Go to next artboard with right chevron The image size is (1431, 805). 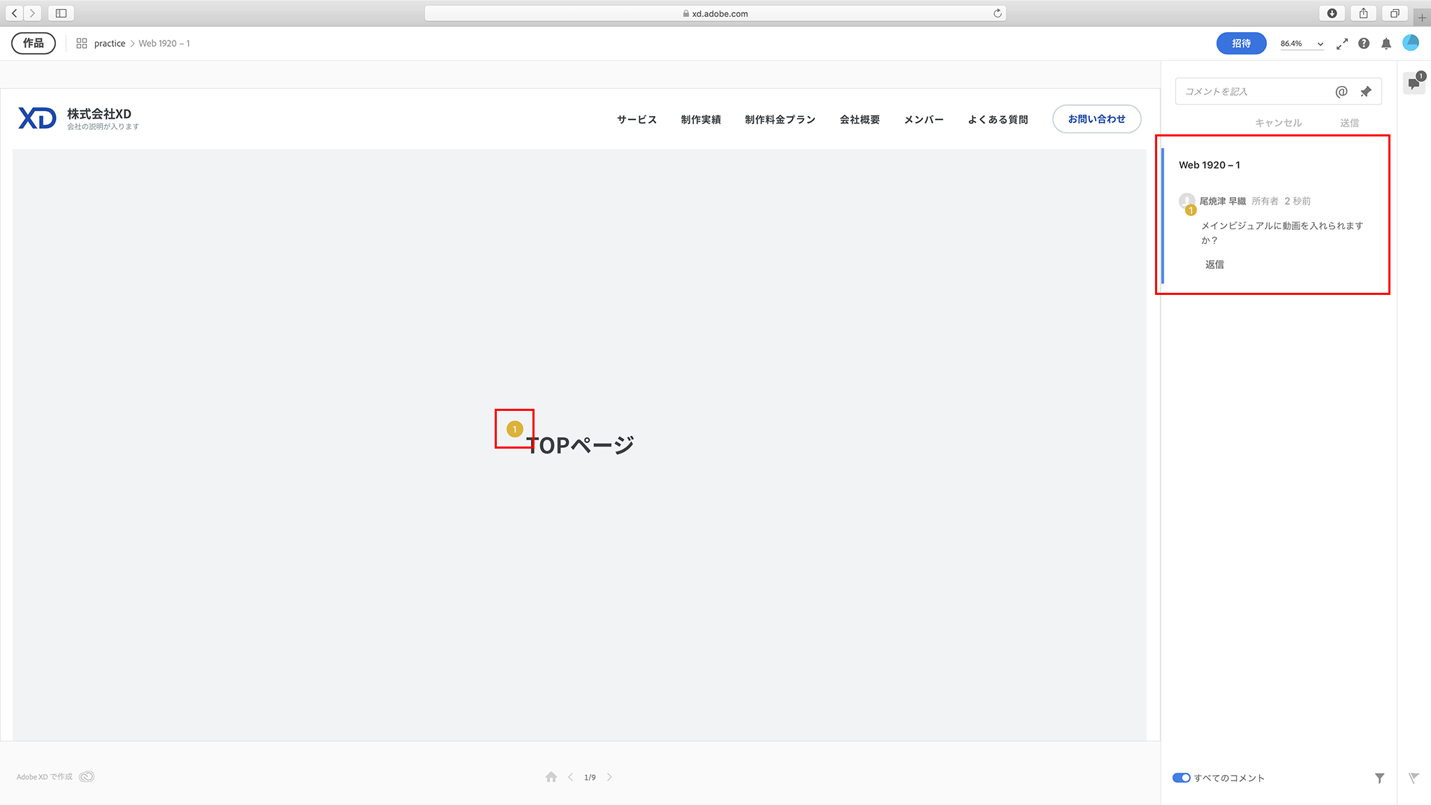[609, 777]
